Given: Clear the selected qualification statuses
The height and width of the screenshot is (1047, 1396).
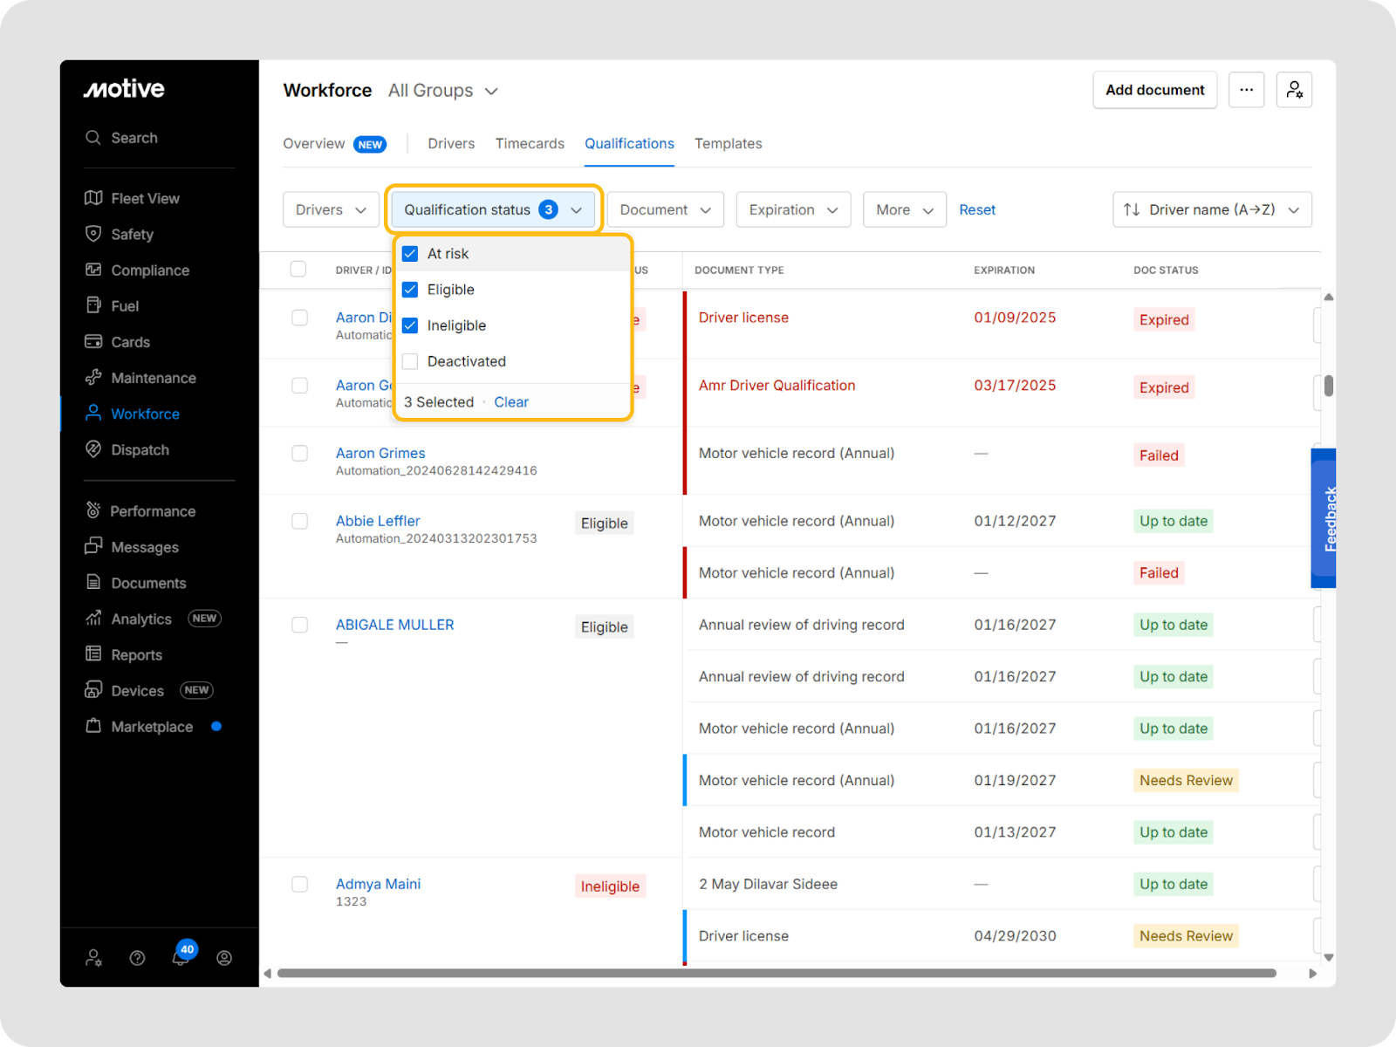Looking at the screenshot, I should 510,402.
